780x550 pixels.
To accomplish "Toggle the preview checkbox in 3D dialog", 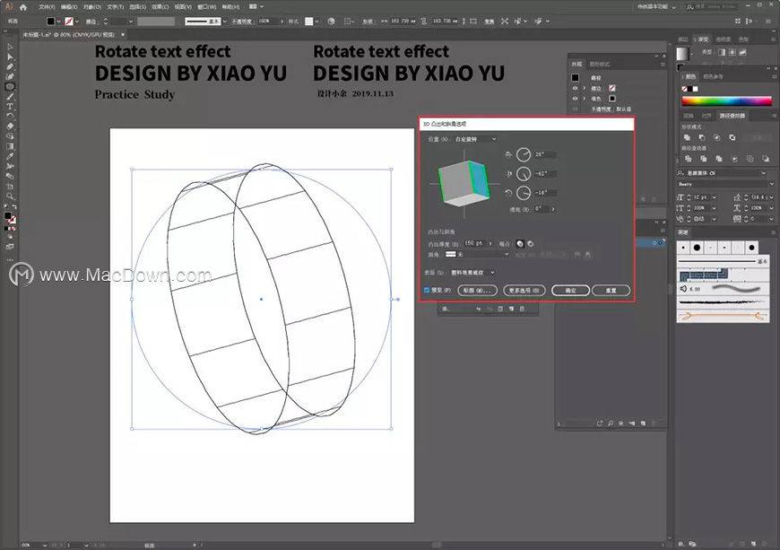I will [x=427, y=290].
